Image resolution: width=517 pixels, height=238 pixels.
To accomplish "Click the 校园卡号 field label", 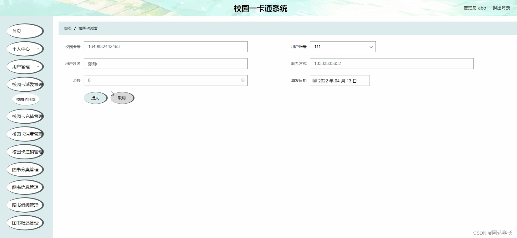I will (73, 47).
